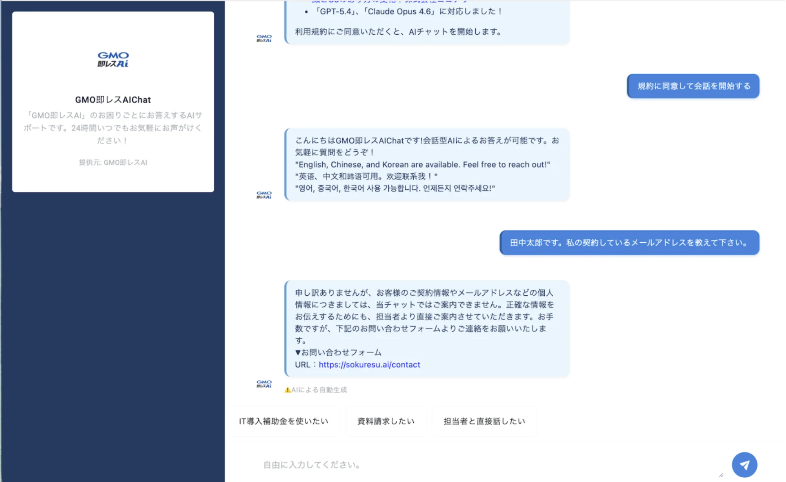786x482 pixels.
Task: Focus the 自由に入力してください message input
Action: click(x=488, y=465)
